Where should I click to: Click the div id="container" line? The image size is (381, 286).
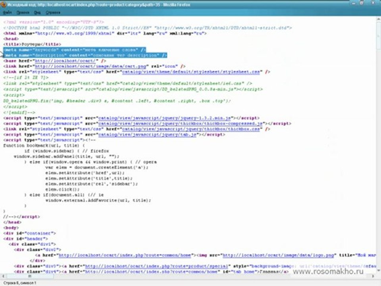[30, 233]
